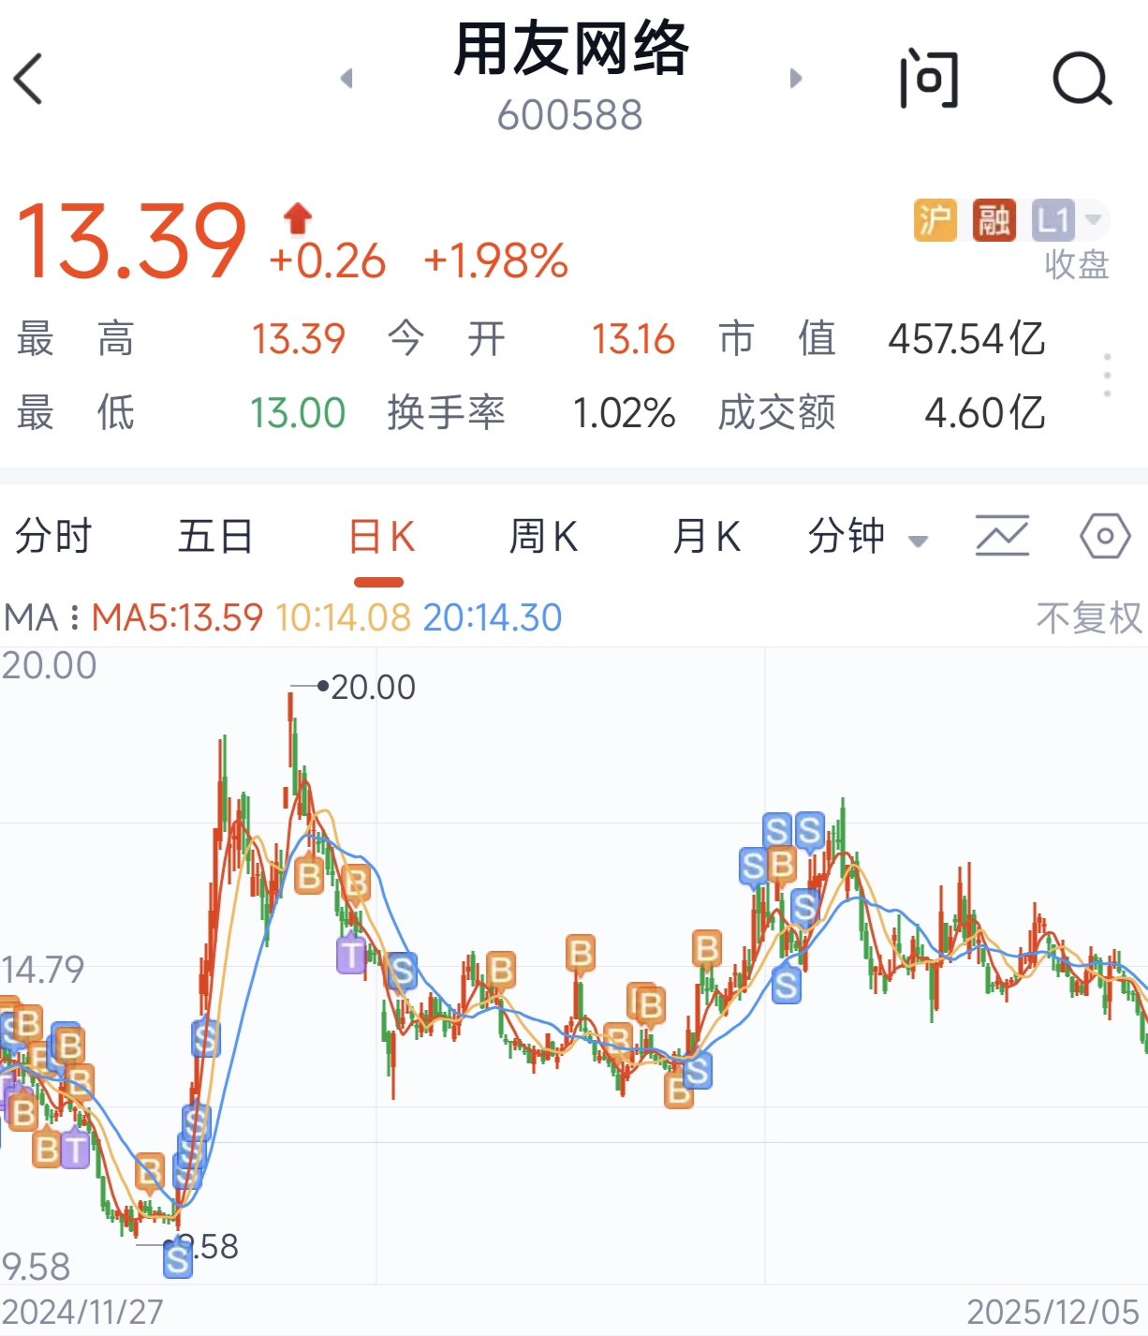
Task: Select the 分时 tab
Action: [x=53, y=537]
